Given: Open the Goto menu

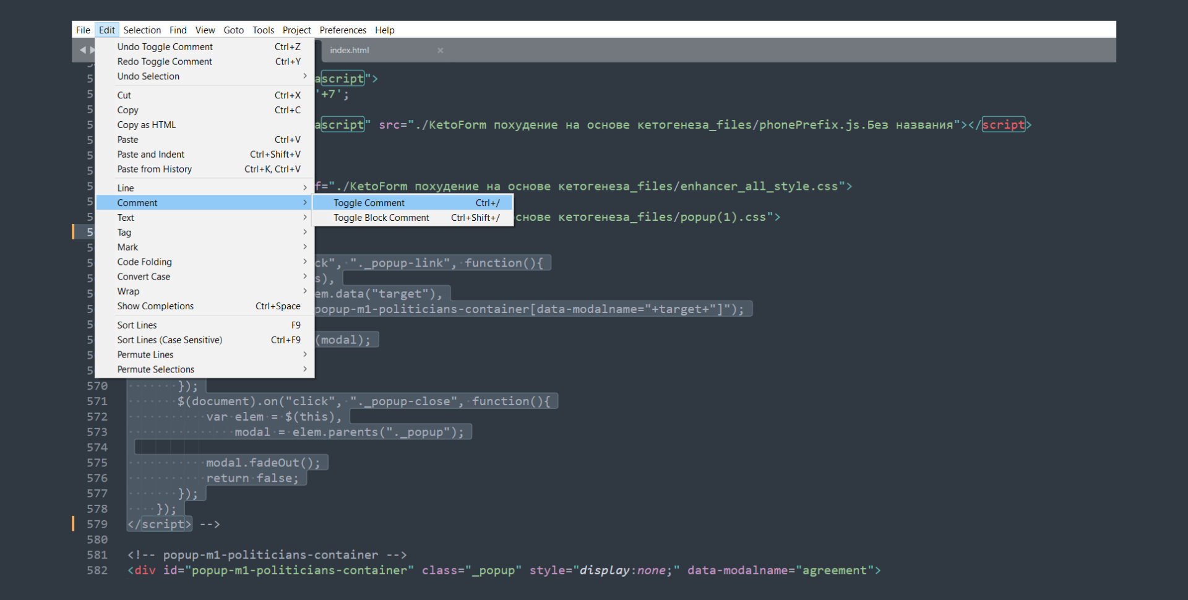Looking at the screenshot, I should (233, 30).
